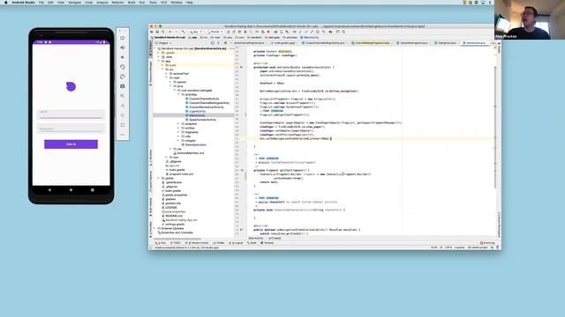Click the emulator toolbar overview square
The image size is (565, 317).
(x=123, y=125)
